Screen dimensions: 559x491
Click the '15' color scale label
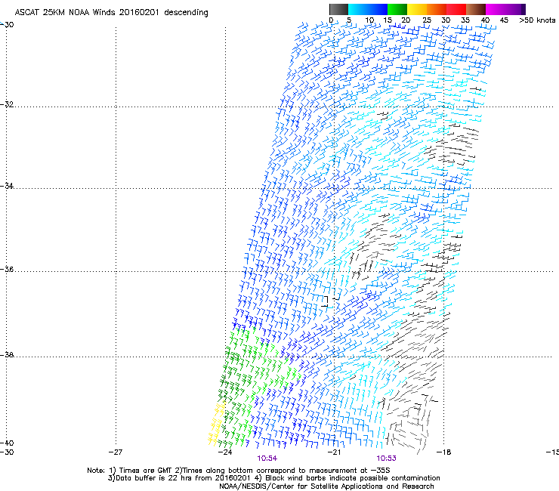point(388,20)
